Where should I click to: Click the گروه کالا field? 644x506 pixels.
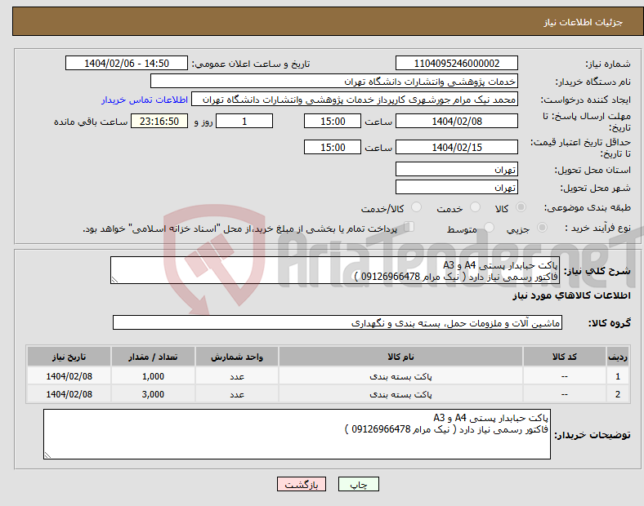338,322
